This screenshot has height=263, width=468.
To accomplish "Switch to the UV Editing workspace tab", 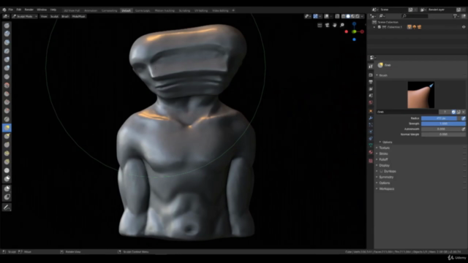I will (201, 10).
